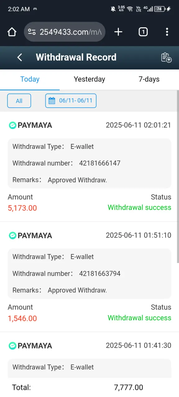The height and width of the screenshot is (397, 179).
Task: Tap the site settings icon in address bar
Action: pyautogui.click(x=32, y=32)
